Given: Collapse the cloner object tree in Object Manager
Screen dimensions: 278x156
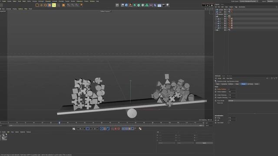Looking at the screenshot, I should pyautogui.click(x=215, y=16).
